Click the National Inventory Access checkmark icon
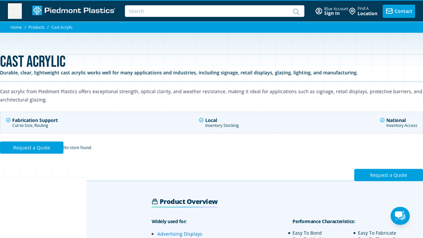This screenshot has width=423, height=238. (382, 120)
